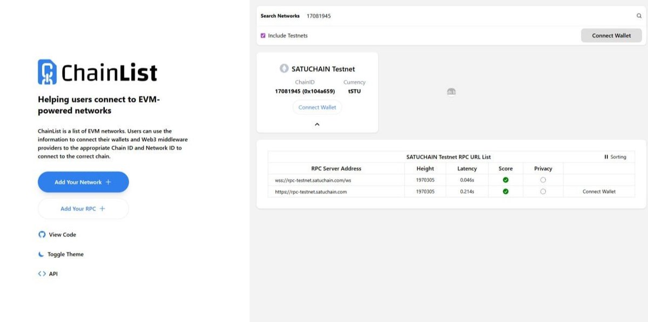
Task: Click the green score checkmark for the wss endpoint
Action: coord(505,180)
